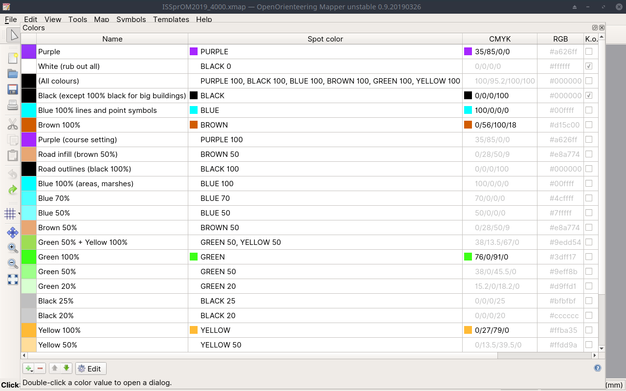This screenshot has height=391, width=626.
Task: Click the blue Help icon
Action: tap(597, 369)
